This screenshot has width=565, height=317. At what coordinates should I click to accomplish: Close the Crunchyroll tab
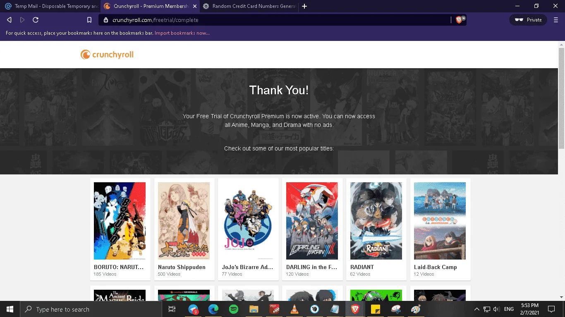(x=195, y=6)
